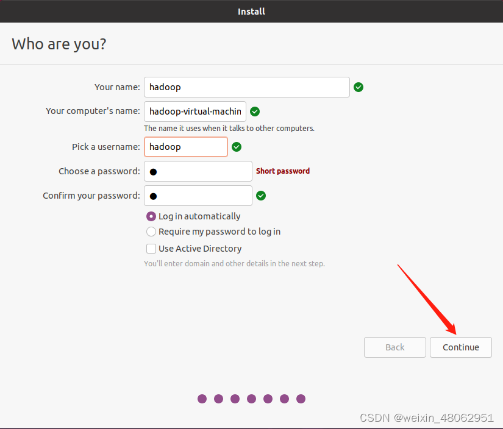Viewport: 503px width, 429px height.
Task: Focus the Choose a password field
Action: click(198, 171)
